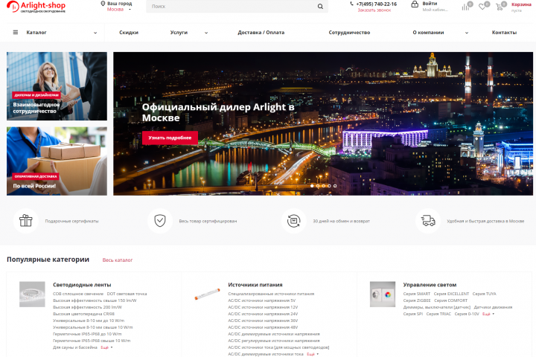Open the Источники питания category heading

pos(255,285)
